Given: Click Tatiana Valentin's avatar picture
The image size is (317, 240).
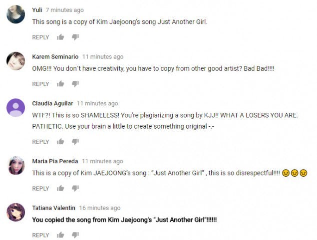Looking at the screenshot, I should 15,213.
